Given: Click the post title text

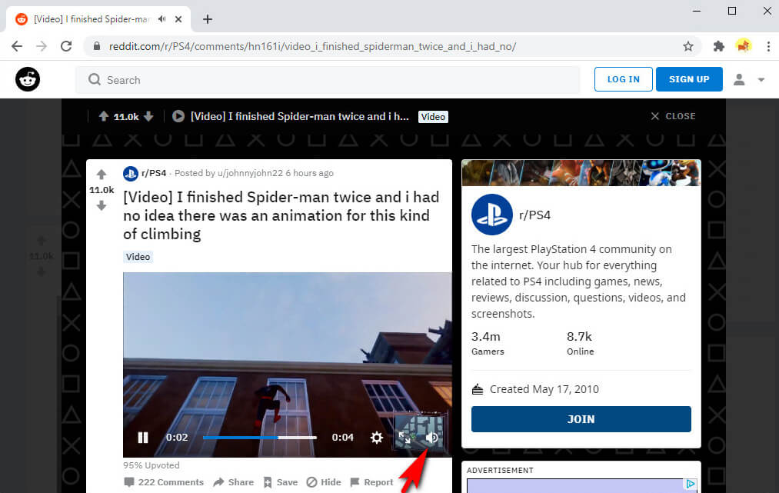Looking at the screenshot, I should point(281,215).
